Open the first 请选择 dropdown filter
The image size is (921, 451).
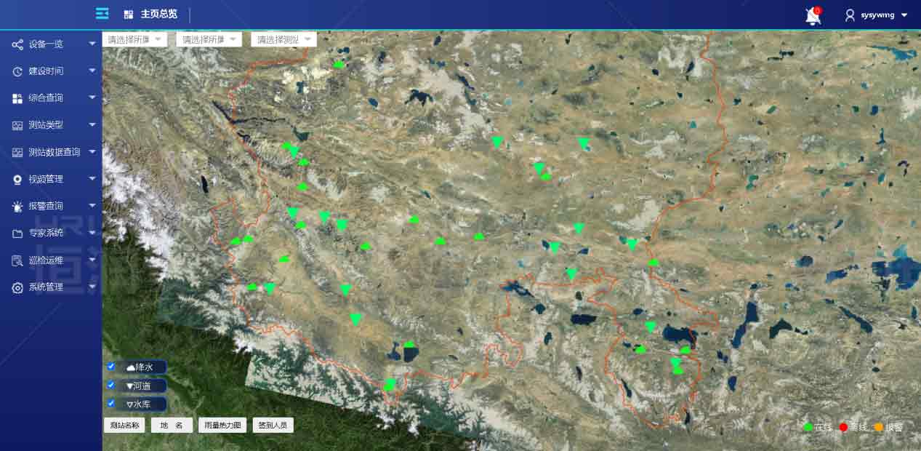pyautogui.click(x=135, y=40)
